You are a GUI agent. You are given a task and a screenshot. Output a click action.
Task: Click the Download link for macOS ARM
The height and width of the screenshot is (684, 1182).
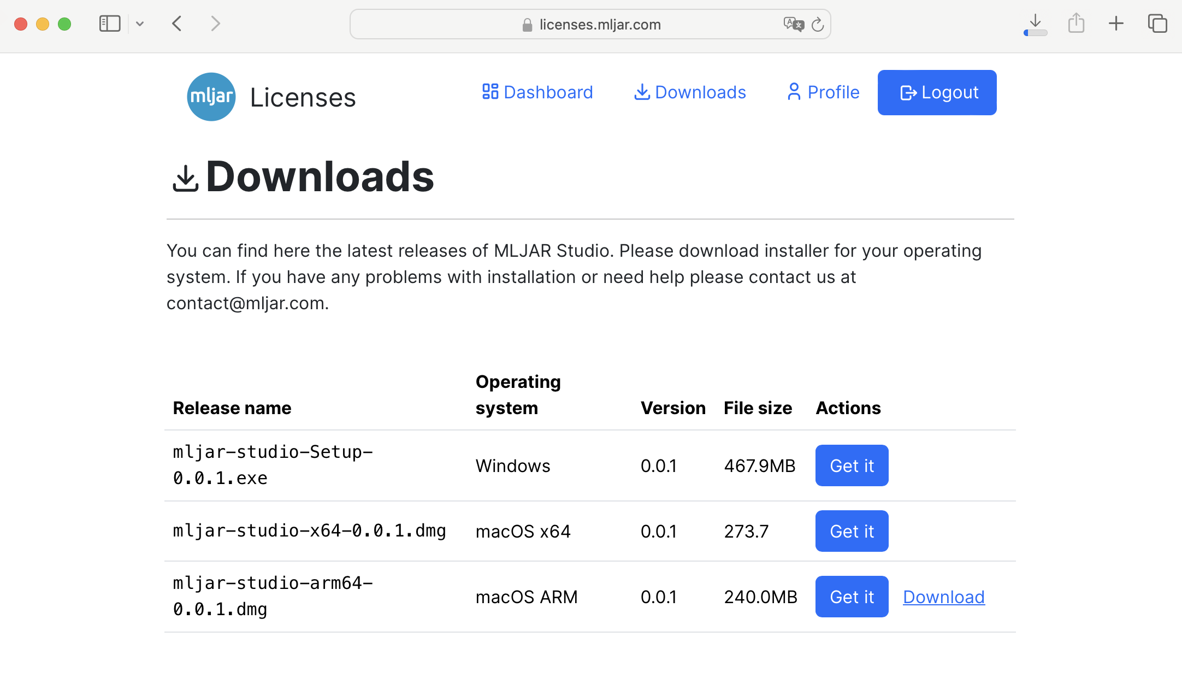tap(944, 597)
